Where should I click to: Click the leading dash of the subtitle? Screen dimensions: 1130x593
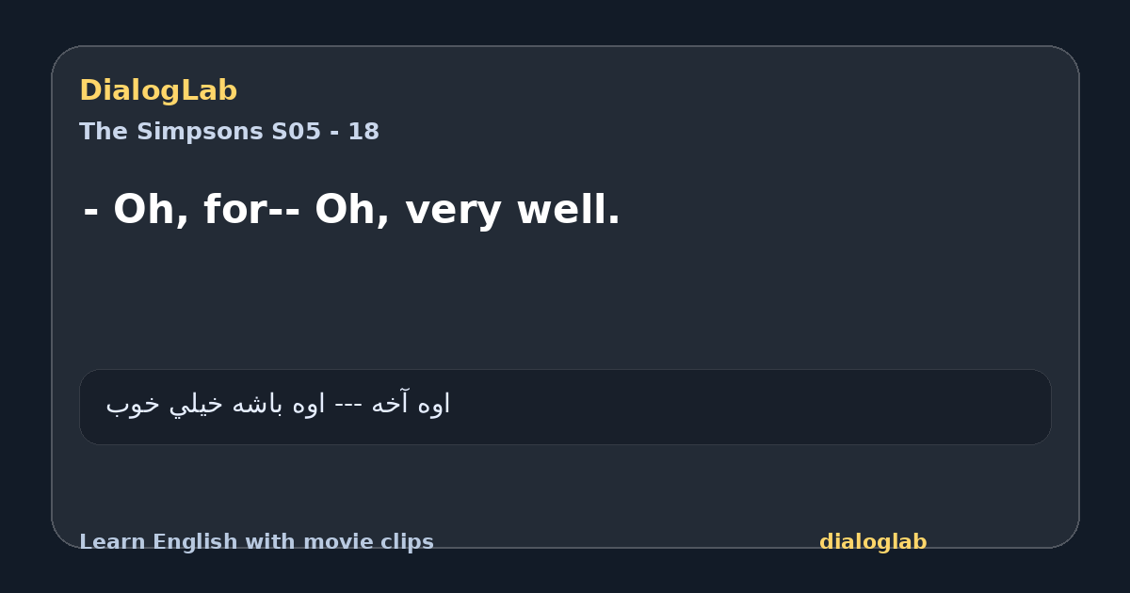90,213
